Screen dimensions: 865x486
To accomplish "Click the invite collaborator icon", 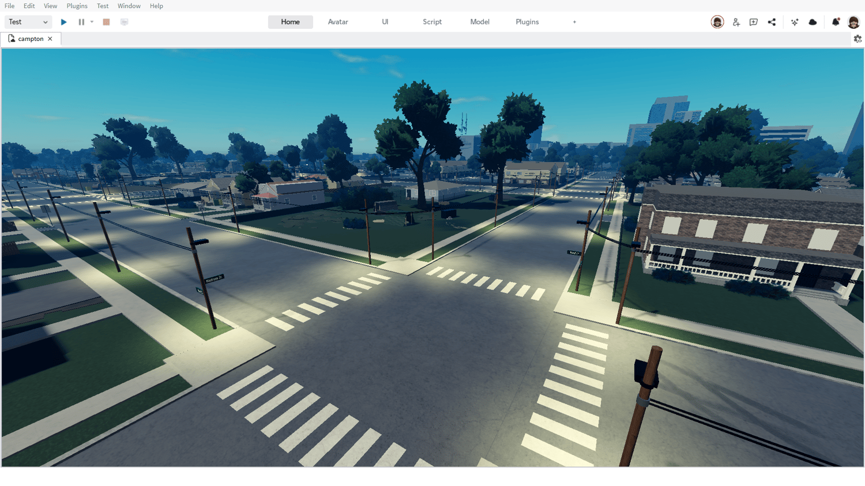I will click(x=736, y=21).
